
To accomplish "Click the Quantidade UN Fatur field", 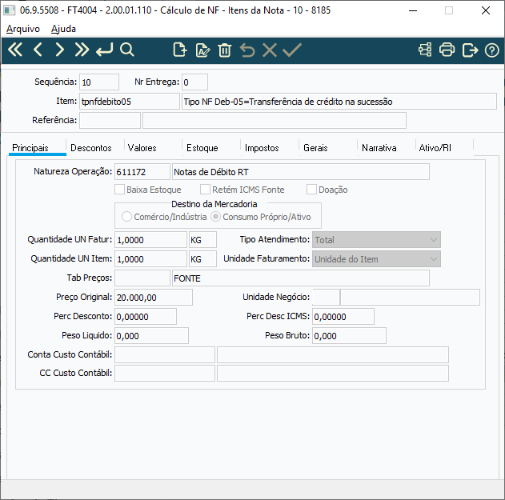I will [x=150, y=239].
